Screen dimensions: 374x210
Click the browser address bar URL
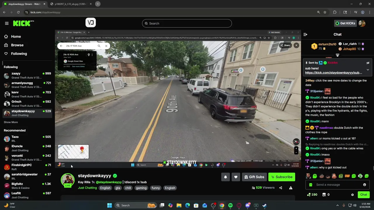coord(45,12)
